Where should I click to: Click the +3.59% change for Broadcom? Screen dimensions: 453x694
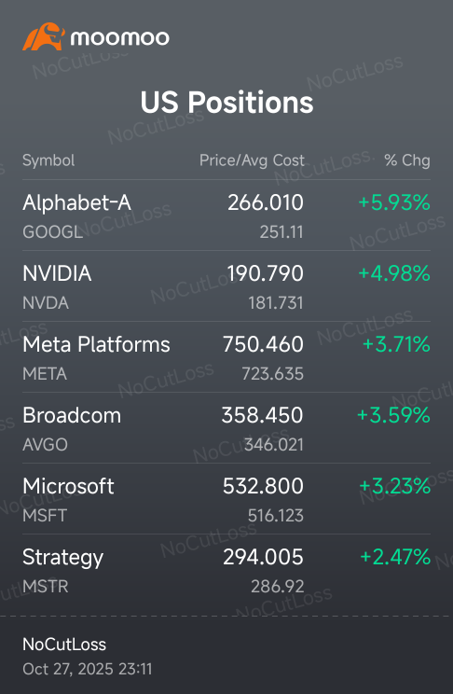coord(393,415)
